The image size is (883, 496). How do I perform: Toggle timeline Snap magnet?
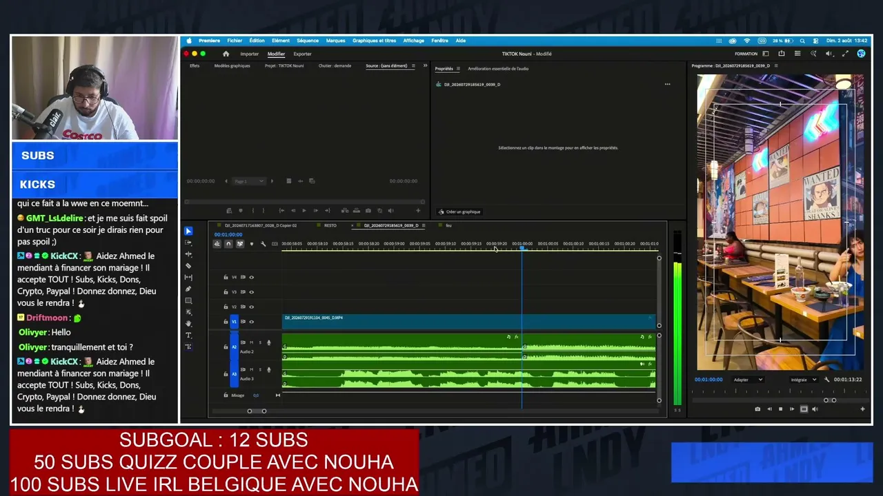point(228,244)
